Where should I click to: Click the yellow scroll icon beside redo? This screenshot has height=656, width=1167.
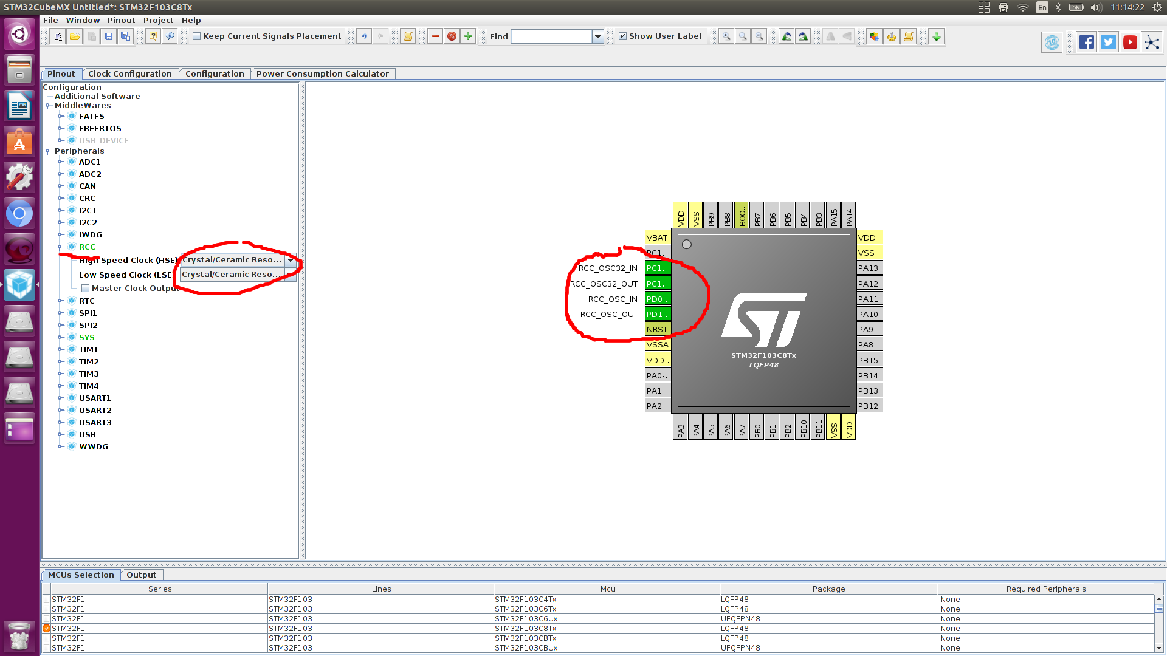[408, 36]
